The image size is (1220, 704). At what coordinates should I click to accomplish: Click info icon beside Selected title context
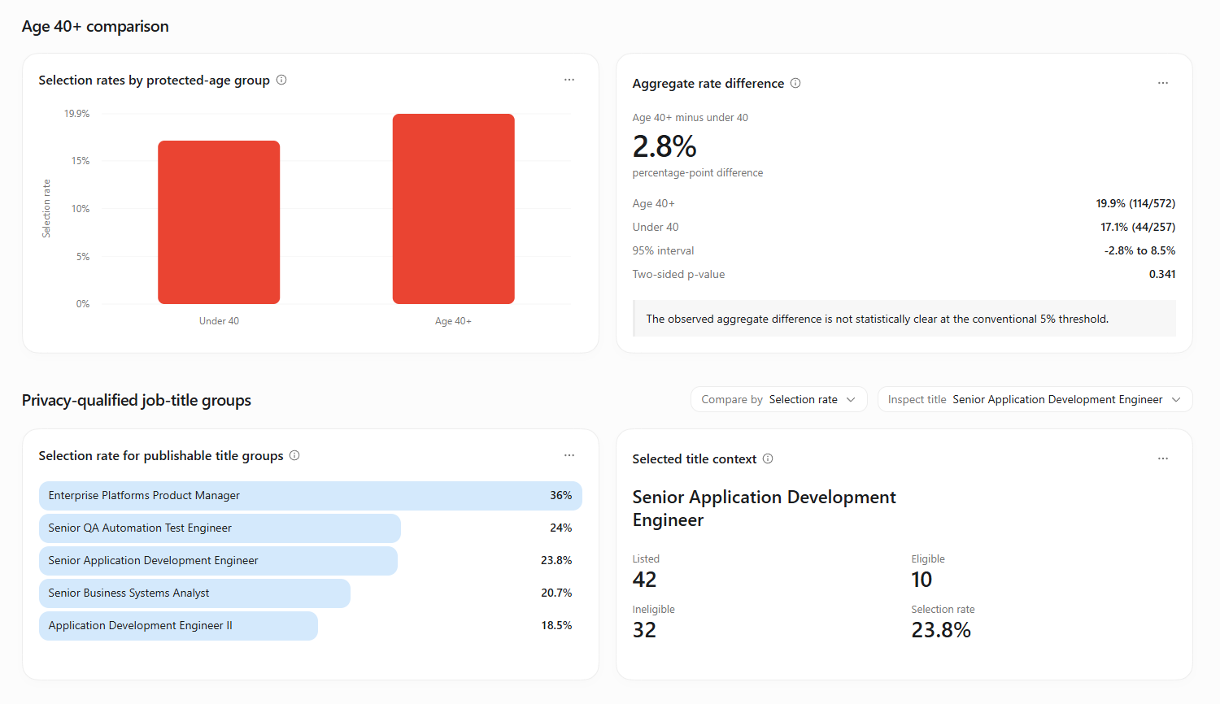tap(768, 458)
